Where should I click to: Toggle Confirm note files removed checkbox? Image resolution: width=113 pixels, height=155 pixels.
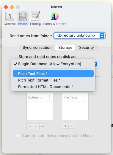pyautogui.click(x=18, y=135)
